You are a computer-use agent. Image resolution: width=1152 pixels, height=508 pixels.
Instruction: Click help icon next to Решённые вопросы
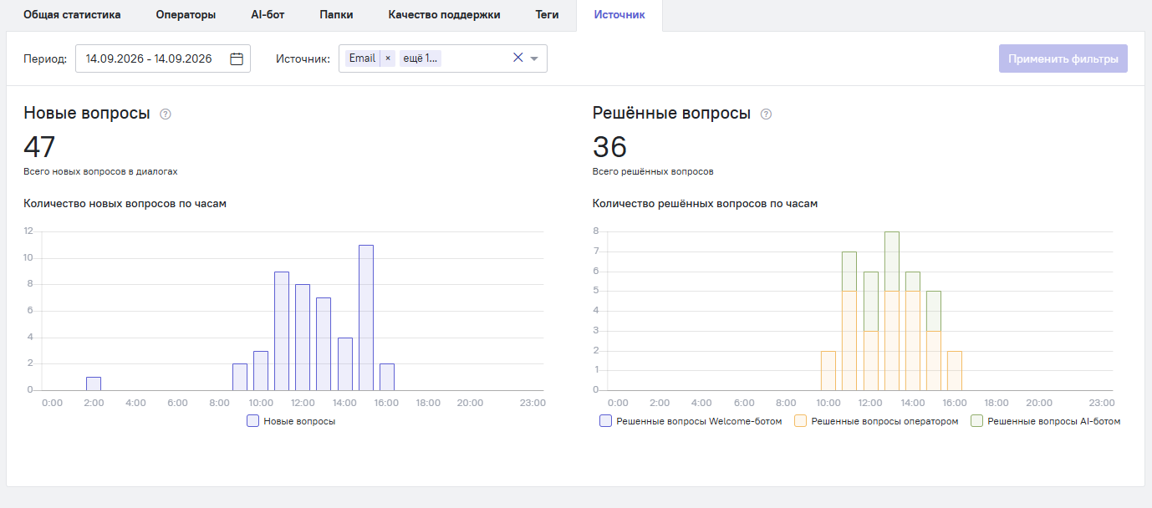[766, 114]
